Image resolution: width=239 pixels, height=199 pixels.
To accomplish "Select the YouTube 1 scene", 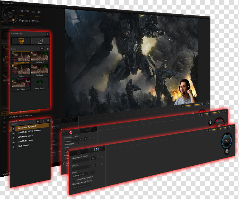I will (39, 57).
